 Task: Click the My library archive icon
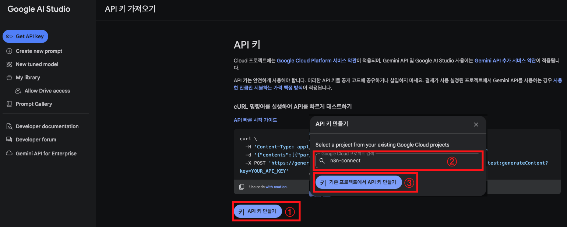click(9, 78)
